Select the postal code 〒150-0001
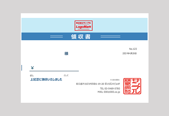Image resolution: width=169 pixels, height=116 pixels. click(115, 80)
